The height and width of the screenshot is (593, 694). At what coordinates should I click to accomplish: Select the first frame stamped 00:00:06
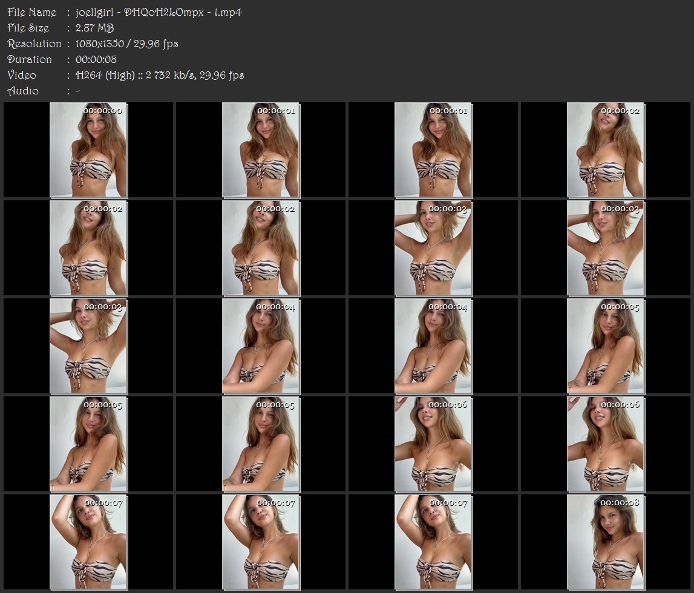click(x=433, y=444)
